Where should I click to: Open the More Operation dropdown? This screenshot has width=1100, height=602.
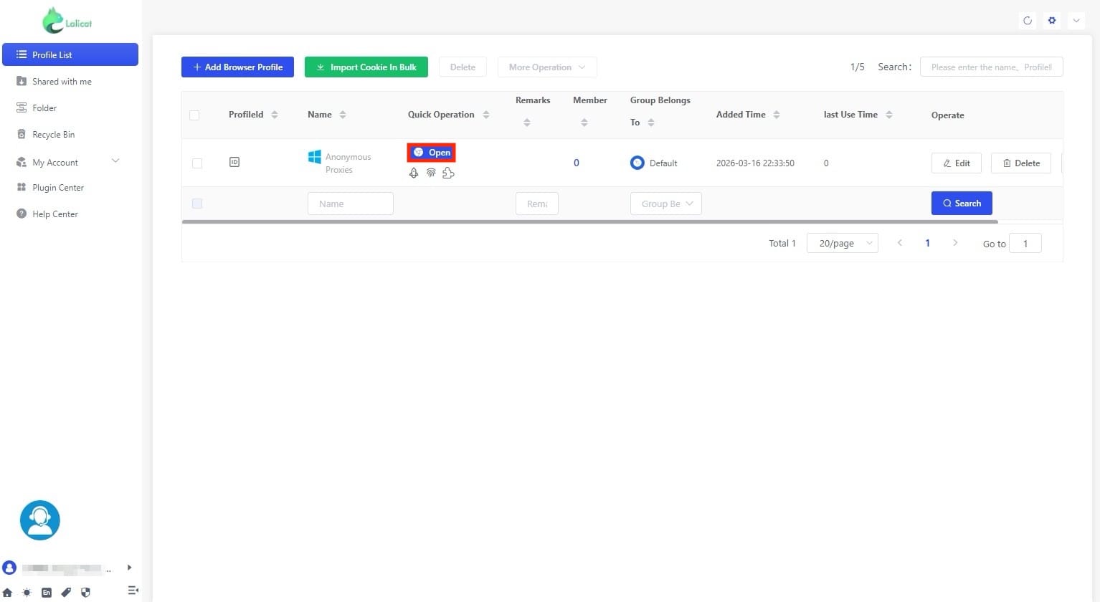546,67
